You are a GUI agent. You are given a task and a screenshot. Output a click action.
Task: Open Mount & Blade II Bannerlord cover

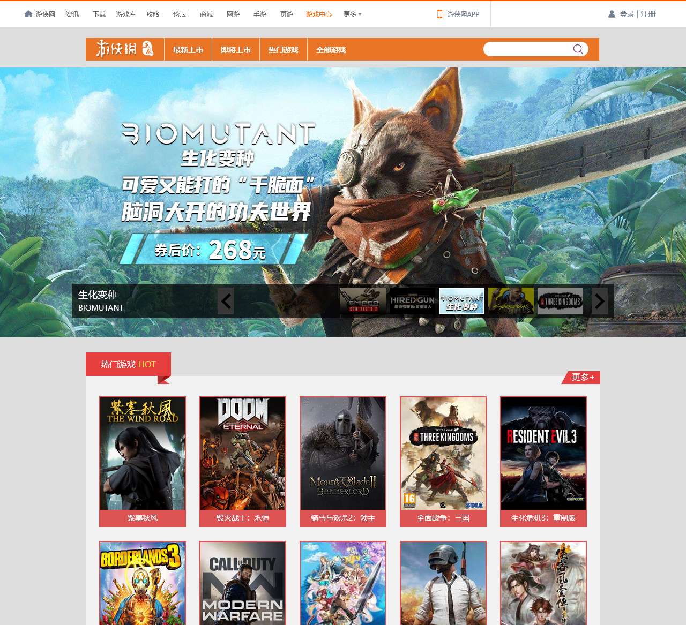[343, 454]
